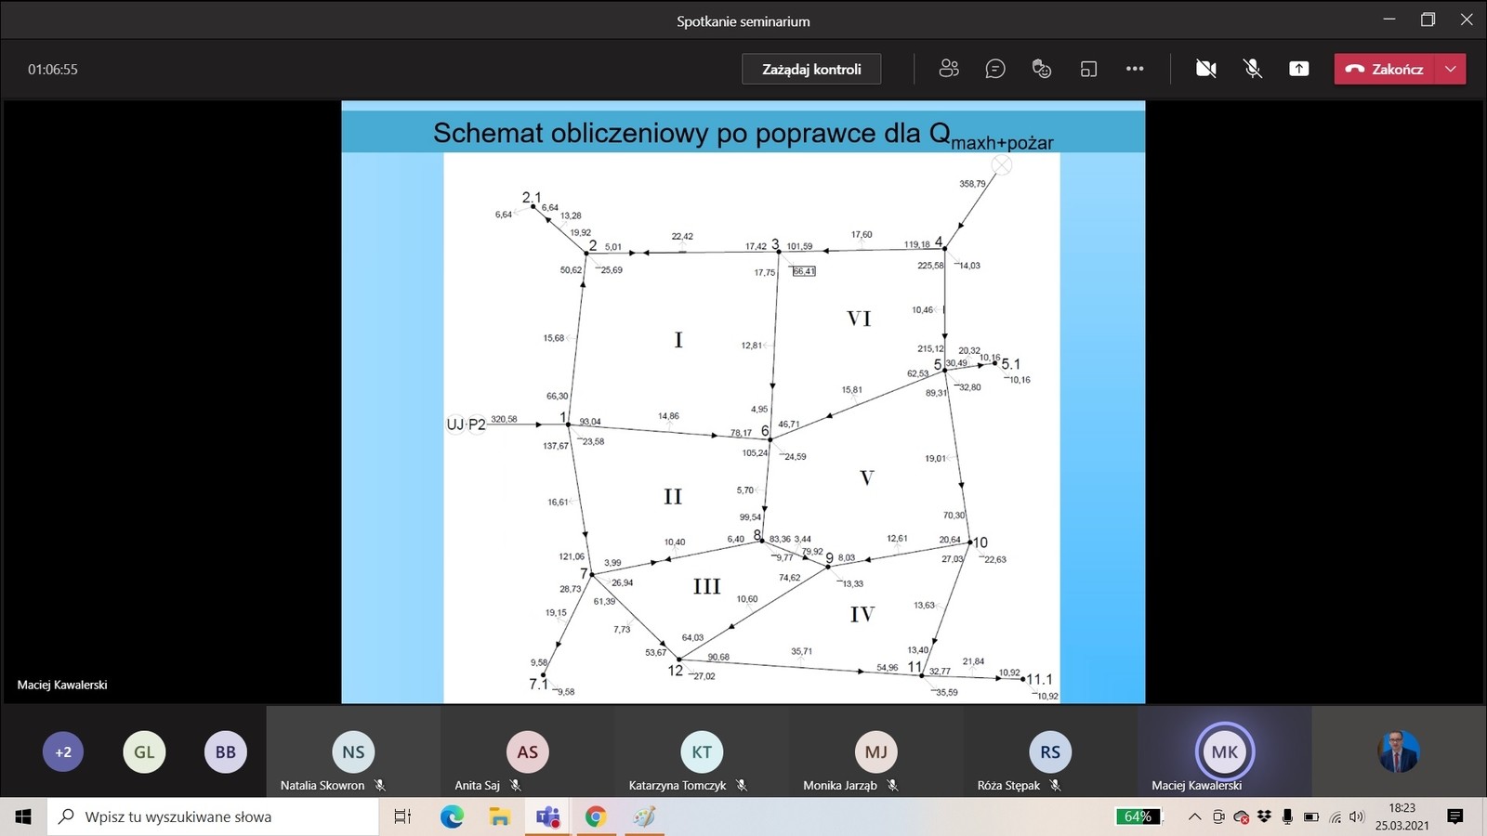Screen dimensions: 1487x836
Task: Expand the dropdown arrow beside Zakończ
Action: coord(1451,69)
